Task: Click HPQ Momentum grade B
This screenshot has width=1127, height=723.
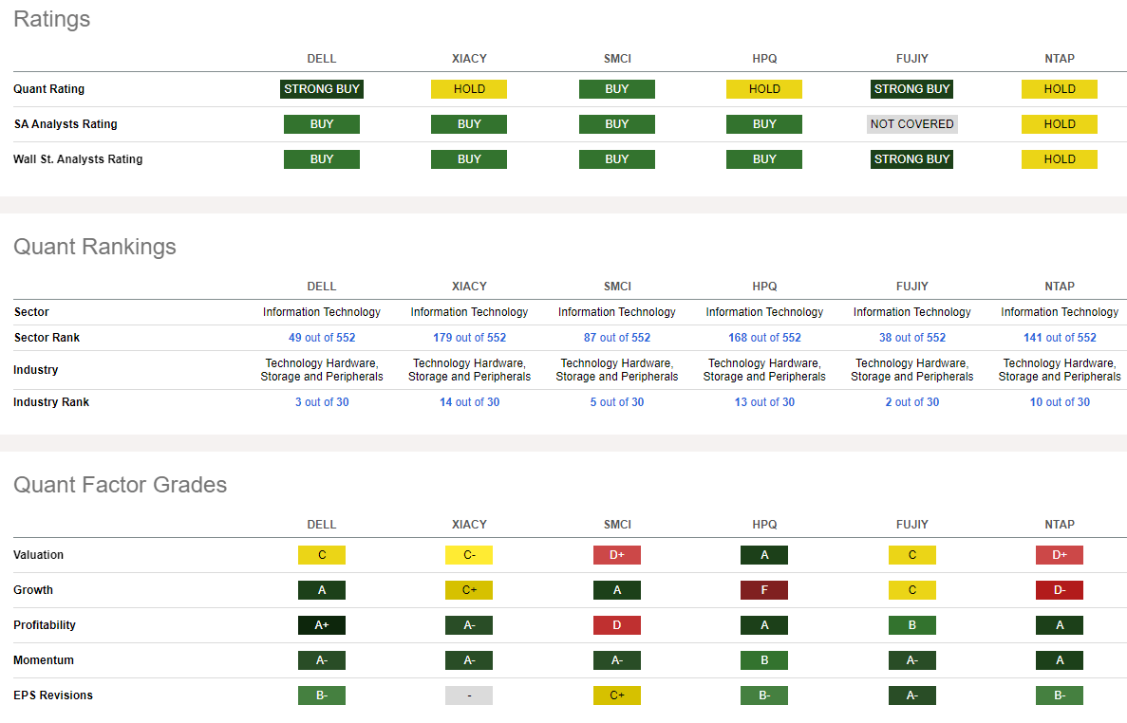Action: (x=764, y=660)
